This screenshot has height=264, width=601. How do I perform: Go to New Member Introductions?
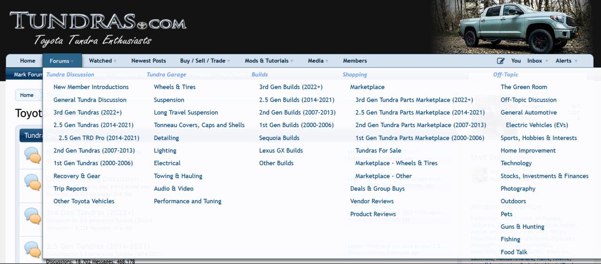91,87
